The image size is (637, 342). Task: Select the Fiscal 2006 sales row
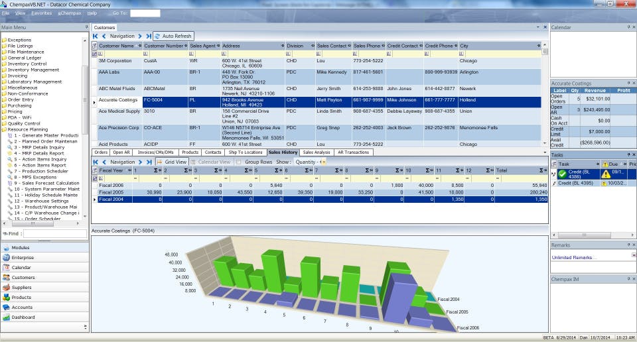pos(320,186)
